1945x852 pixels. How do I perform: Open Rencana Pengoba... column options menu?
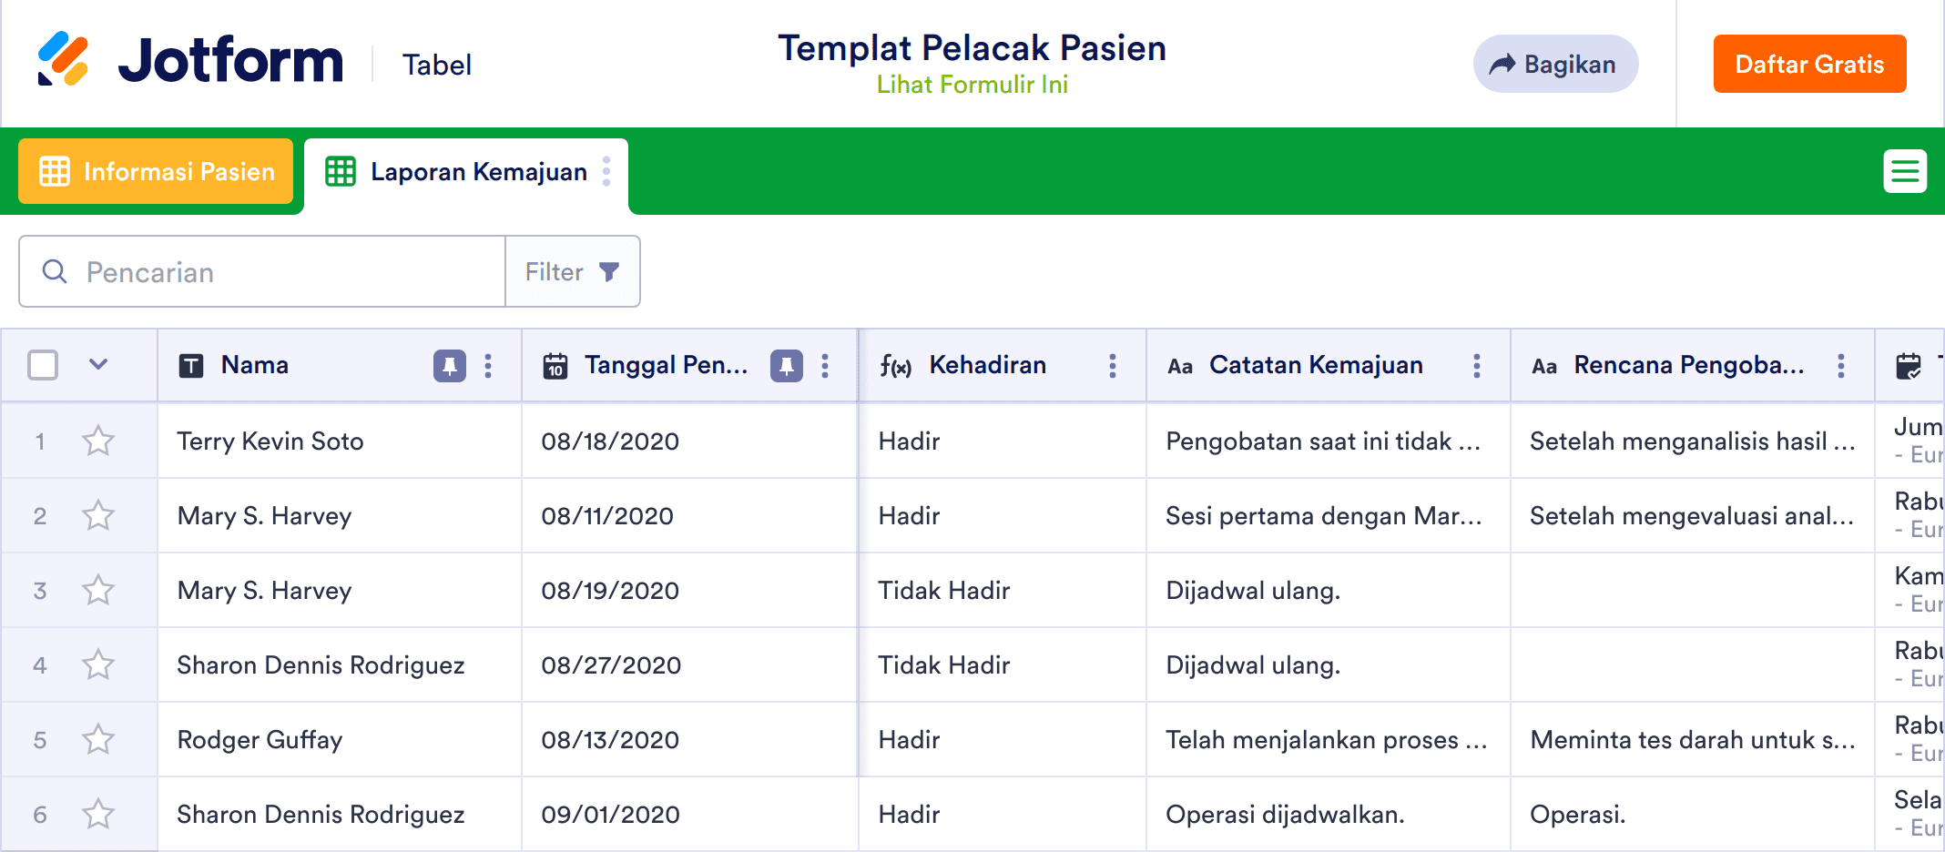click(x=1840, y=366)
